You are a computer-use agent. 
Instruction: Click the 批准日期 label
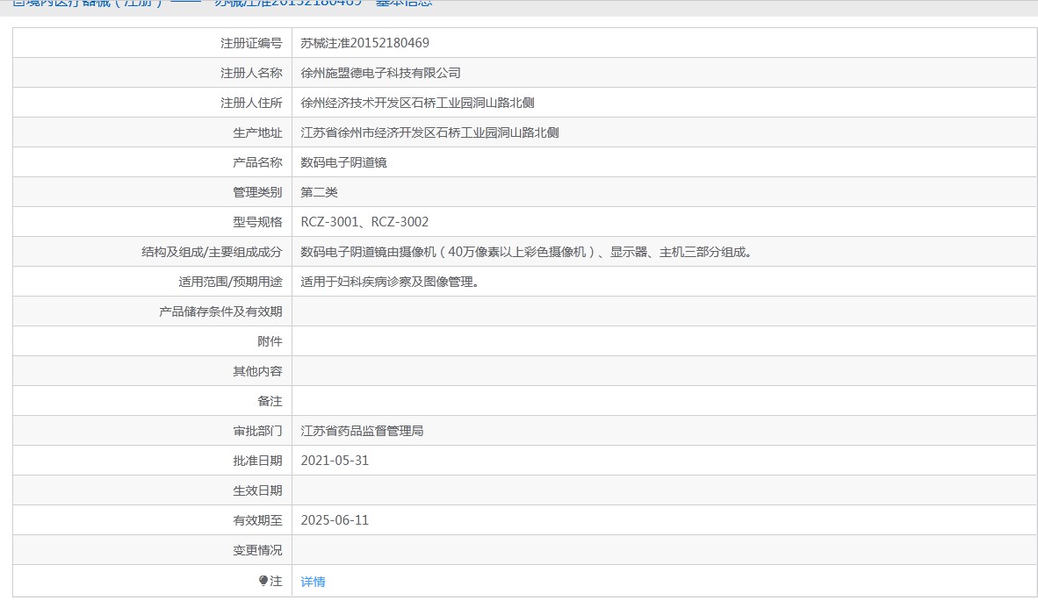point(257,461)
